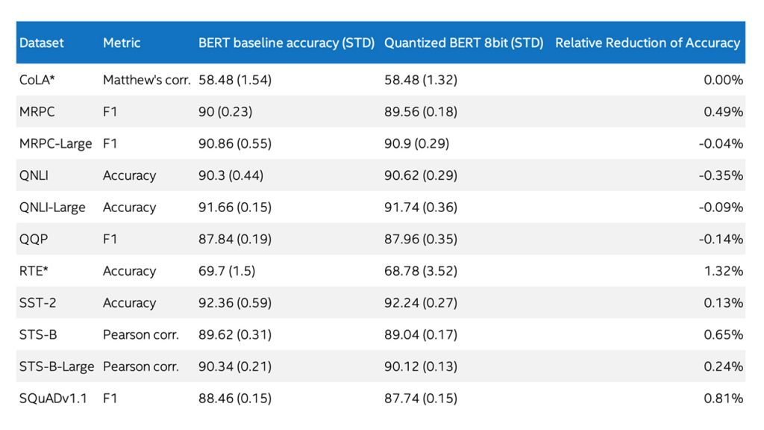Click the Matthew's corr. metric cell
This screenshot has width=764, height=430.
point(147,80)
